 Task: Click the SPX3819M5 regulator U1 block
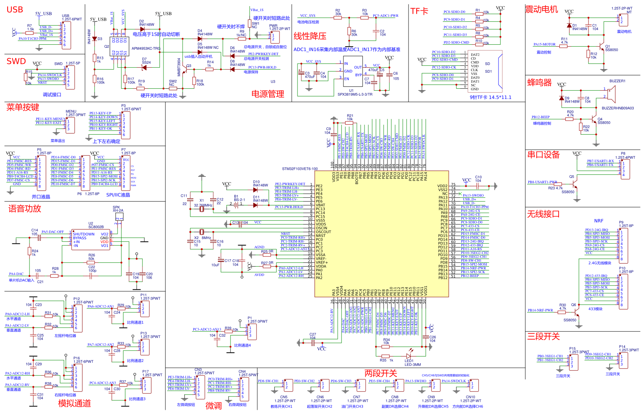click(x=353, y=72)
